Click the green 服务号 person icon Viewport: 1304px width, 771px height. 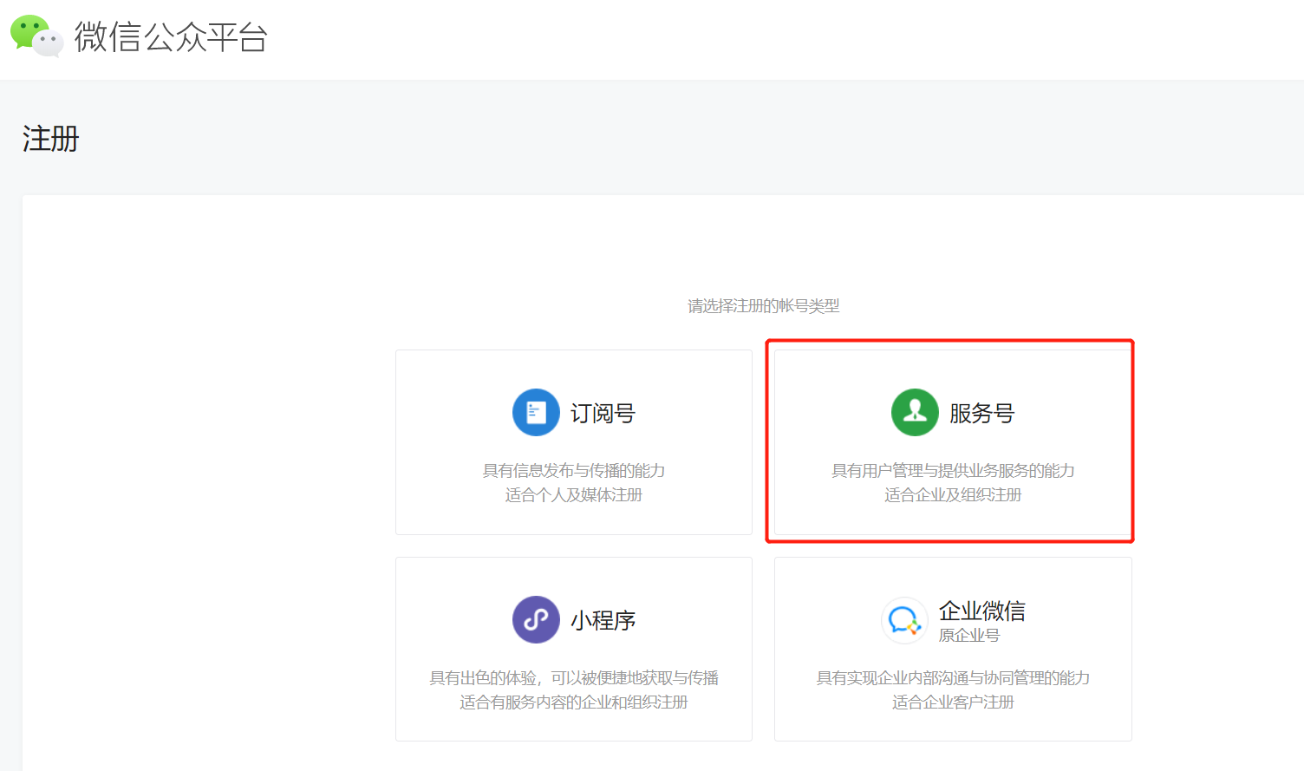coord(915,413)
